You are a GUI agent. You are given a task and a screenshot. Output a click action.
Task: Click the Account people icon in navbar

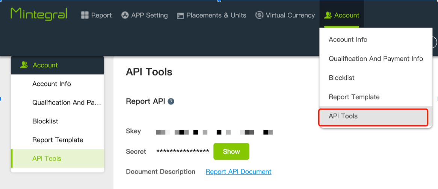pyautogui.click(x=328, y=15)
